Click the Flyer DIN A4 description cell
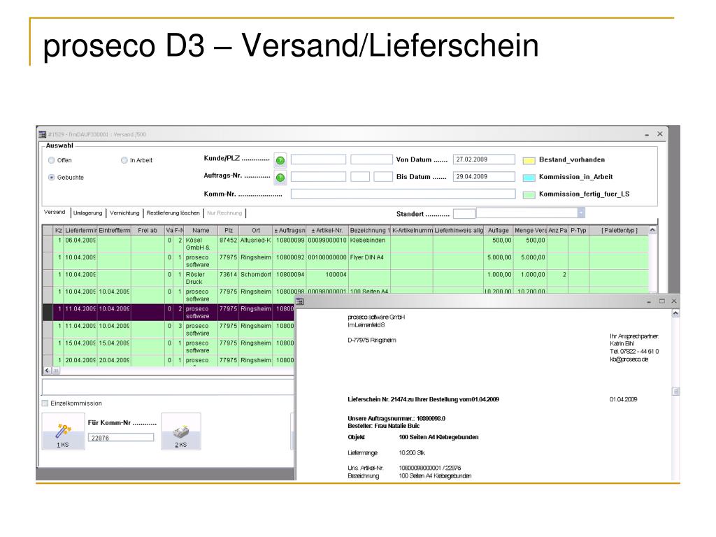Image resolution: width=716 pixels, height=537 pixels. click(x=369, y=262)
